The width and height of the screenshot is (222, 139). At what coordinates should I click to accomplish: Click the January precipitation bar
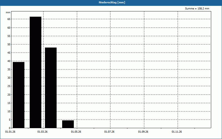[19, 95]
